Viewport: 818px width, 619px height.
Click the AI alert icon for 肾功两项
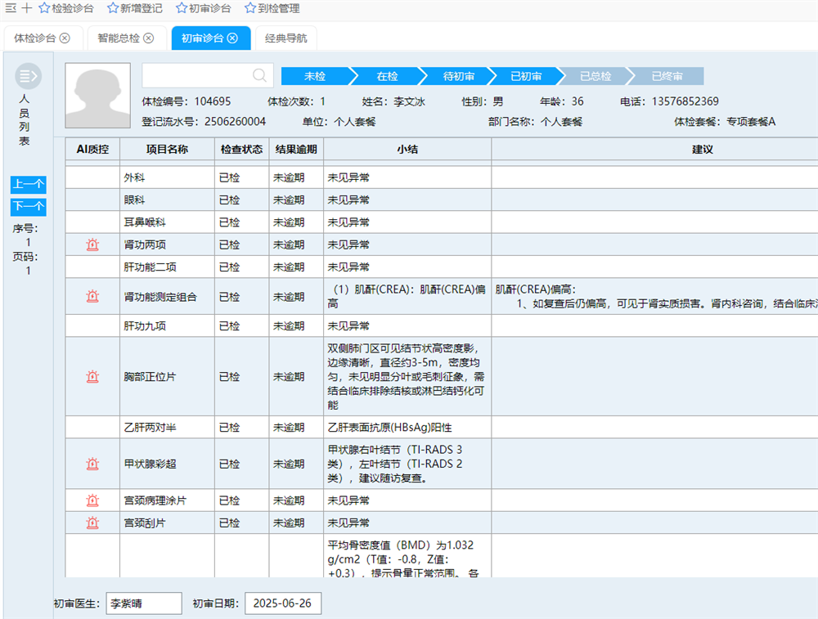[92, 244]
